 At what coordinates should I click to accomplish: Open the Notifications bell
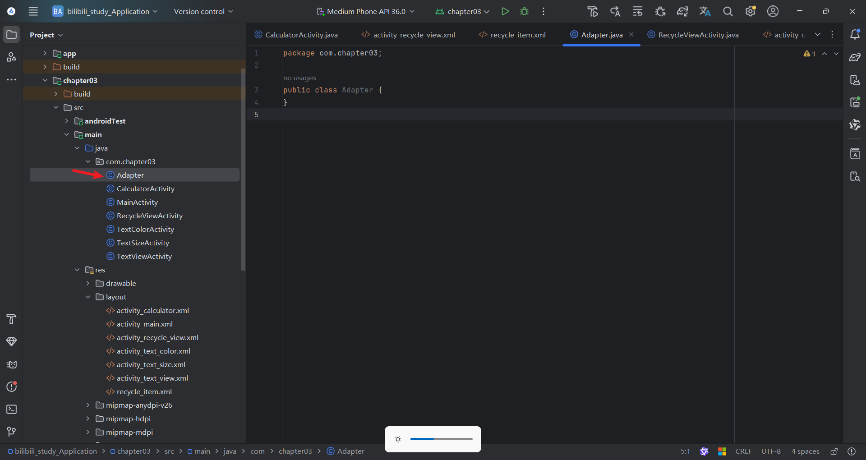tap(855, 35)
